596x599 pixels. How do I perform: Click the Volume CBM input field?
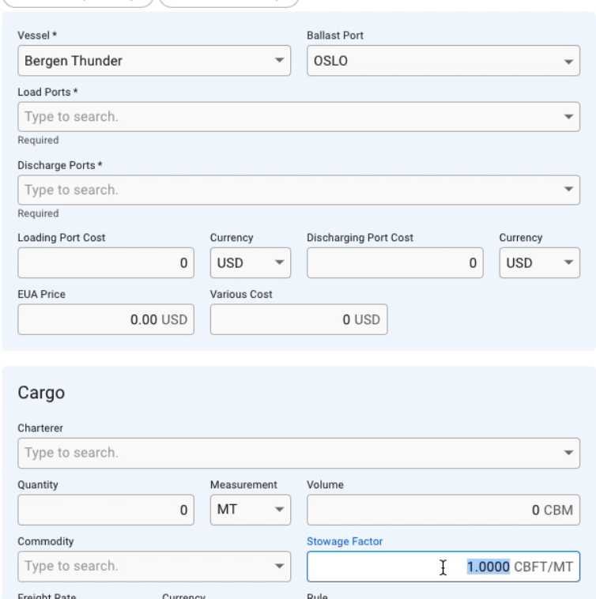(x=443, y=510)
